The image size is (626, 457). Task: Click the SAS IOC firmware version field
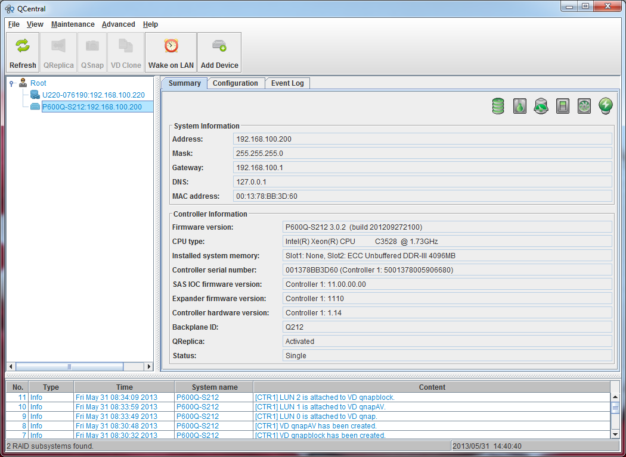click(x=447, y=284)
